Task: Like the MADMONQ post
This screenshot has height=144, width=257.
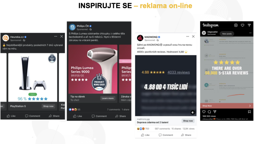Action: (x=145, y=135)
